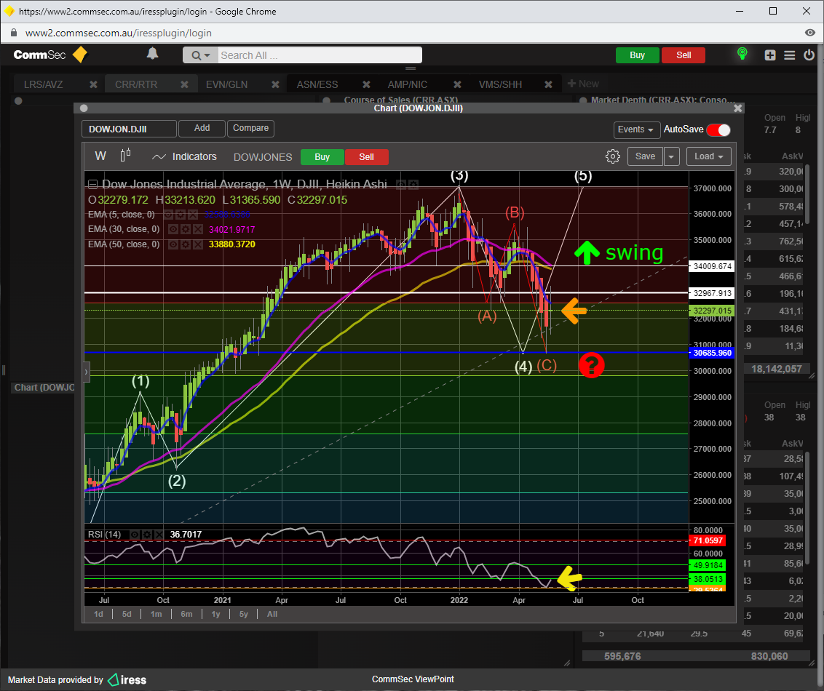Open chart settings gear
This screenshot has width=824, height=691.
(613, 156)
